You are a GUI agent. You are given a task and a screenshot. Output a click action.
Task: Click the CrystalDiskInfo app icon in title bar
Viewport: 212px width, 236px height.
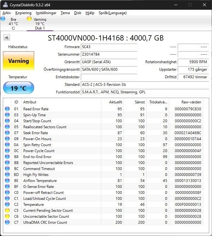(x=5, y=5)
